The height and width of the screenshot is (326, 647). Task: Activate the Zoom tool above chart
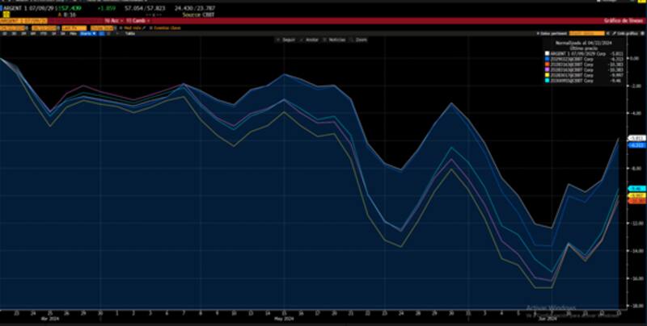pyautogui.click(x=360, y=39)
